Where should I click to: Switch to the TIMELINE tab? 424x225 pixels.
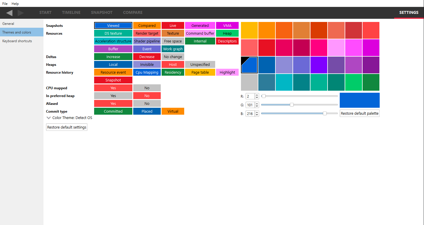(71, 12)
